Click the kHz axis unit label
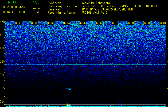 coord(2,22)
